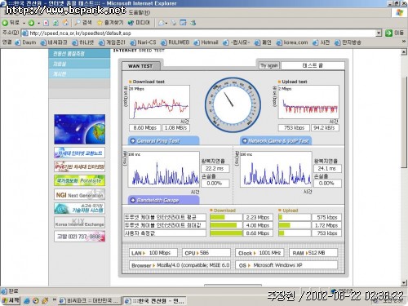Click the 8.60 Mbps download progress bar
The image size is (408, 306).
click(226, 233)
